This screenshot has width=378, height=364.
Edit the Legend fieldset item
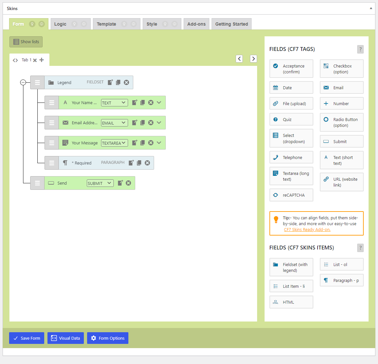point(110,82)
